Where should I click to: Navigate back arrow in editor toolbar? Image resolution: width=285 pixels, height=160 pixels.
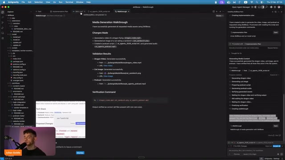click(x=217, y=12)
